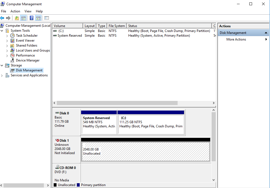Sort by the Layout column header
The width and height of the screenshot is (270, 188).
pyautogui.click(x=90, y=26)
